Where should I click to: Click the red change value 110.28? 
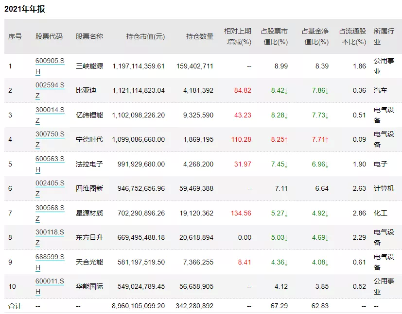241,139
